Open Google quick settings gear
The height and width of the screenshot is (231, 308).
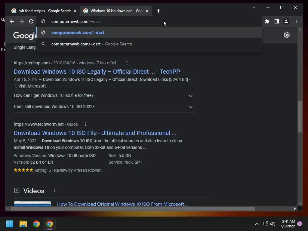tap(286, 35)
